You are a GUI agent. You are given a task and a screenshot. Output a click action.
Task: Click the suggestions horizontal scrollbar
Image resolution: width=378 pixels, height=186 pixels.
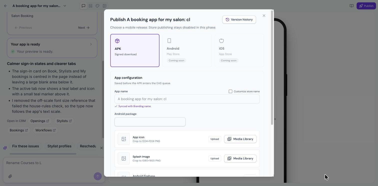(x=43, y=154)
